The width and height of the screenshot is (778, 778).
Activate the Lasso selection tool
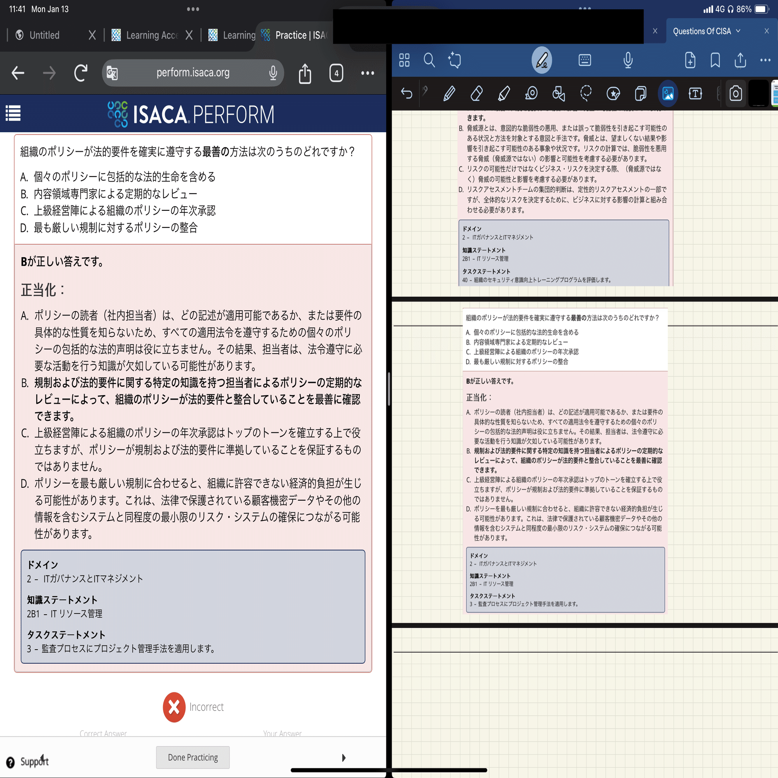point(585,93)
